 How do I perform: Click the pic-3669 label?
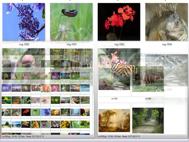[x=114, y=99]
